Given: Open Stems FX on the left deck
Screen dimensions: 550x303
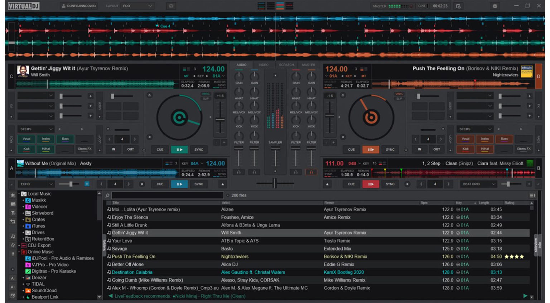Looking at the screenshot, I should point(85,149).
